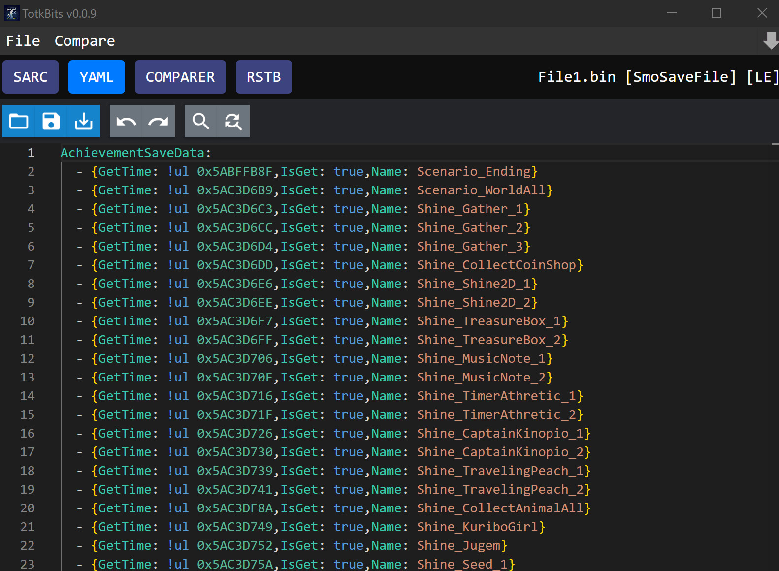779x571 pixels.
Task: Click the open folder icon
Action: click(x=19, y=121)
